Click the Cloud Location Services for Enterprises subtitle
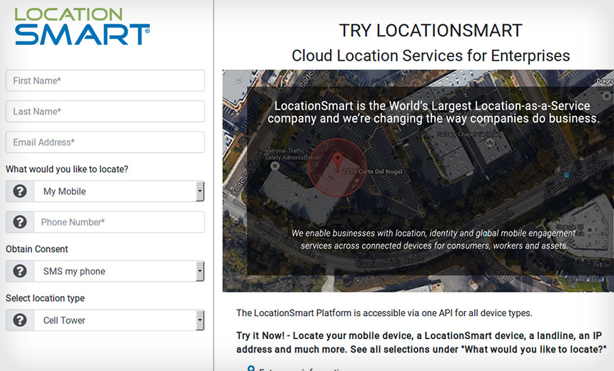The height and width of the screenshot is (371, 614). [x=431, y=56]
